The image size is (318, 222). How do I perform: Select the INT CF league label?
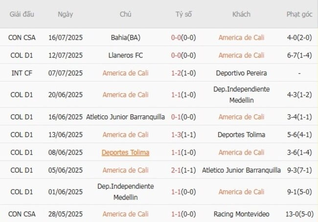pyautogui.click(x=22, y=73)
